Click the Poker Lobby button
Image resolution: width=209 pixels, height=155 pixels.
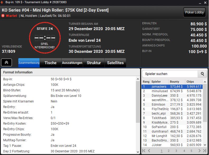(x=194, y=12)
